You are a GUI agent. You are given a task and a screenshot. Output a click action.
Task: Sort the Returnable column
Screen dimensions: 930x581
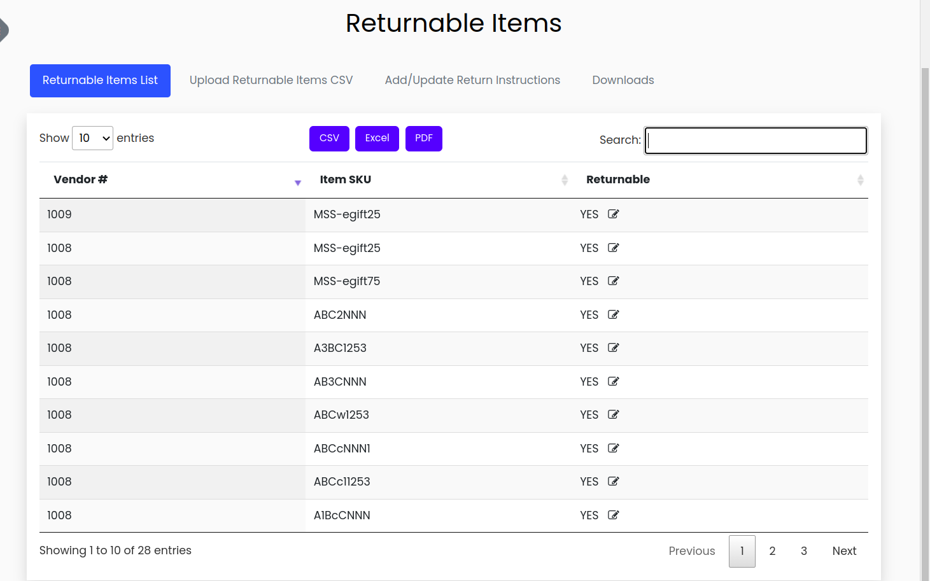(x=861, y=179)
